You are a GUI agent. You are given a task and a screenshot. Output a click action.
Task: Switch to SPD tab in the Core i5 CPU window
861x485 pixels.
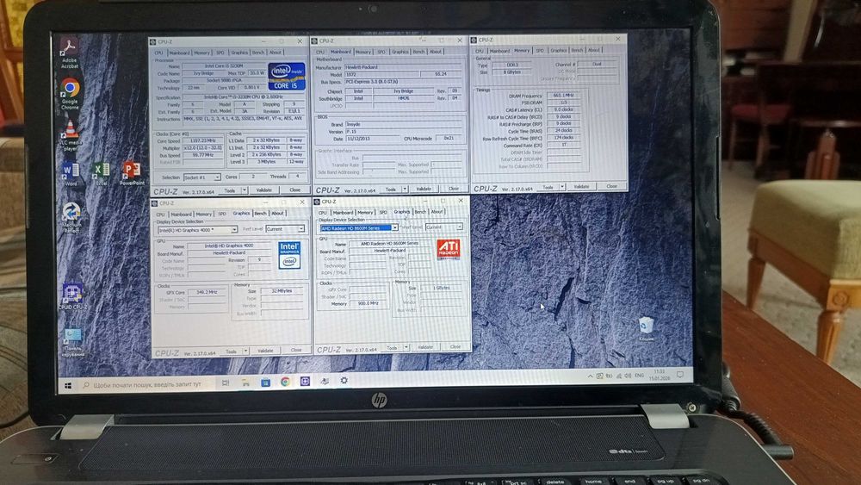[220, 53]
